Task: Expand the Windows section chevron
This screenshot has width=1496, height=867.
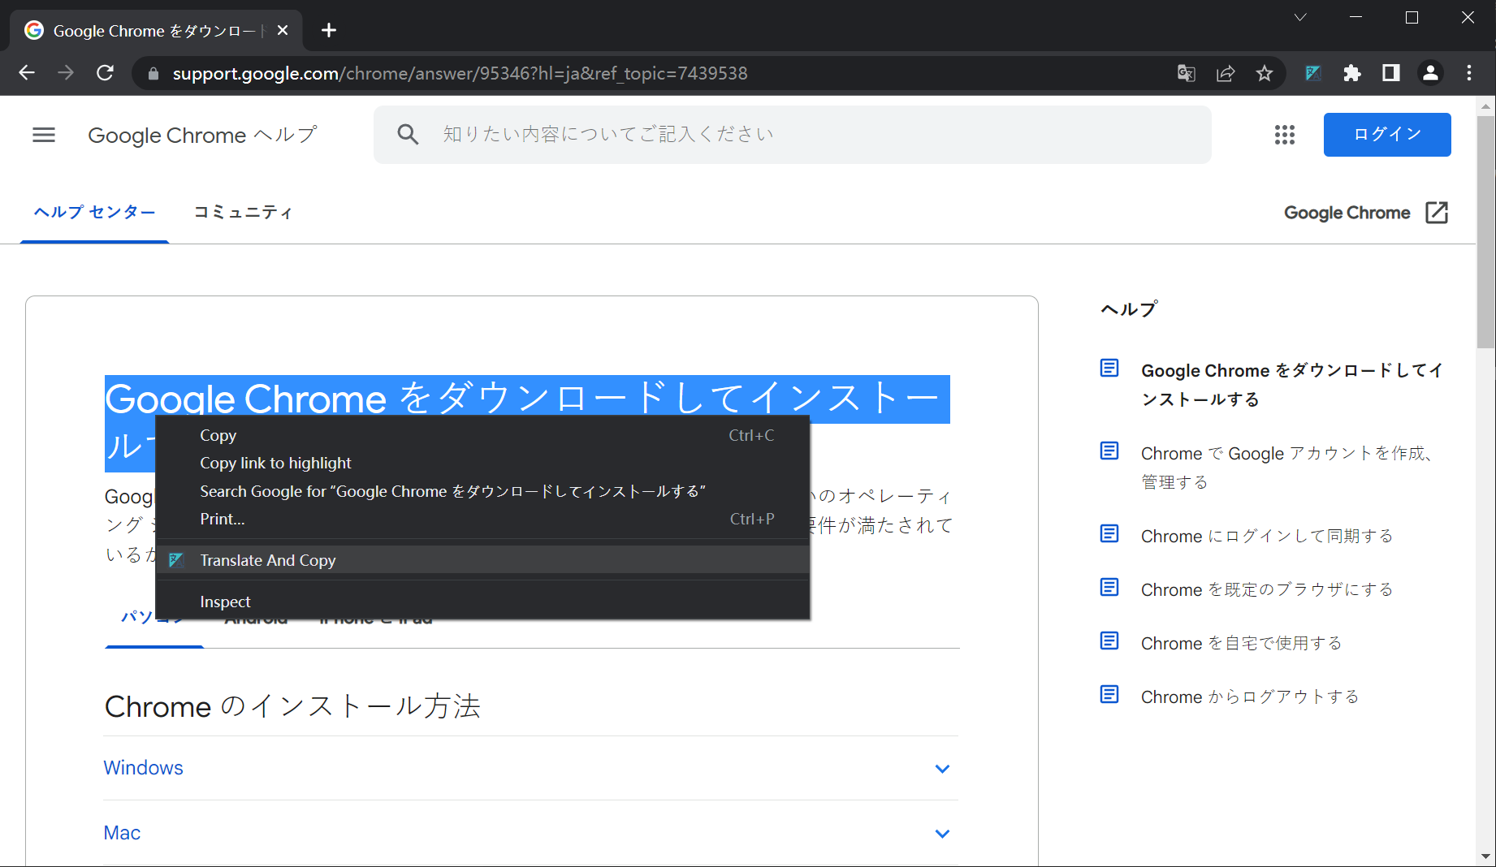Action: 942,768
